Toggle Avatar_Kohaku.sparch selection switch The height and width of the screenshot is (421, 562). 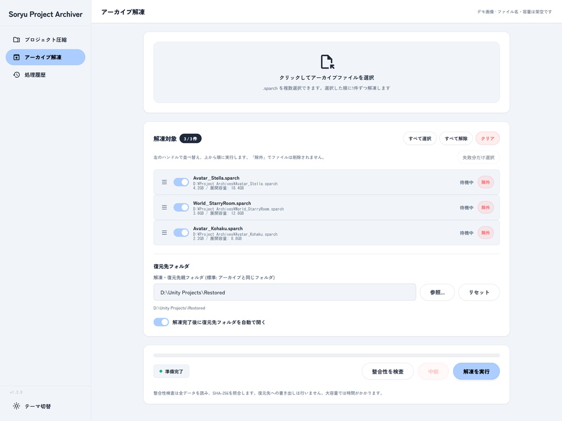(x=181, y=232)
